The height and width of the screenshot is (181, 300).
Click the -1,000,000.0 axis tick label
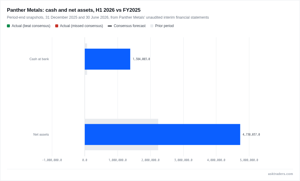tap(52, 160)
